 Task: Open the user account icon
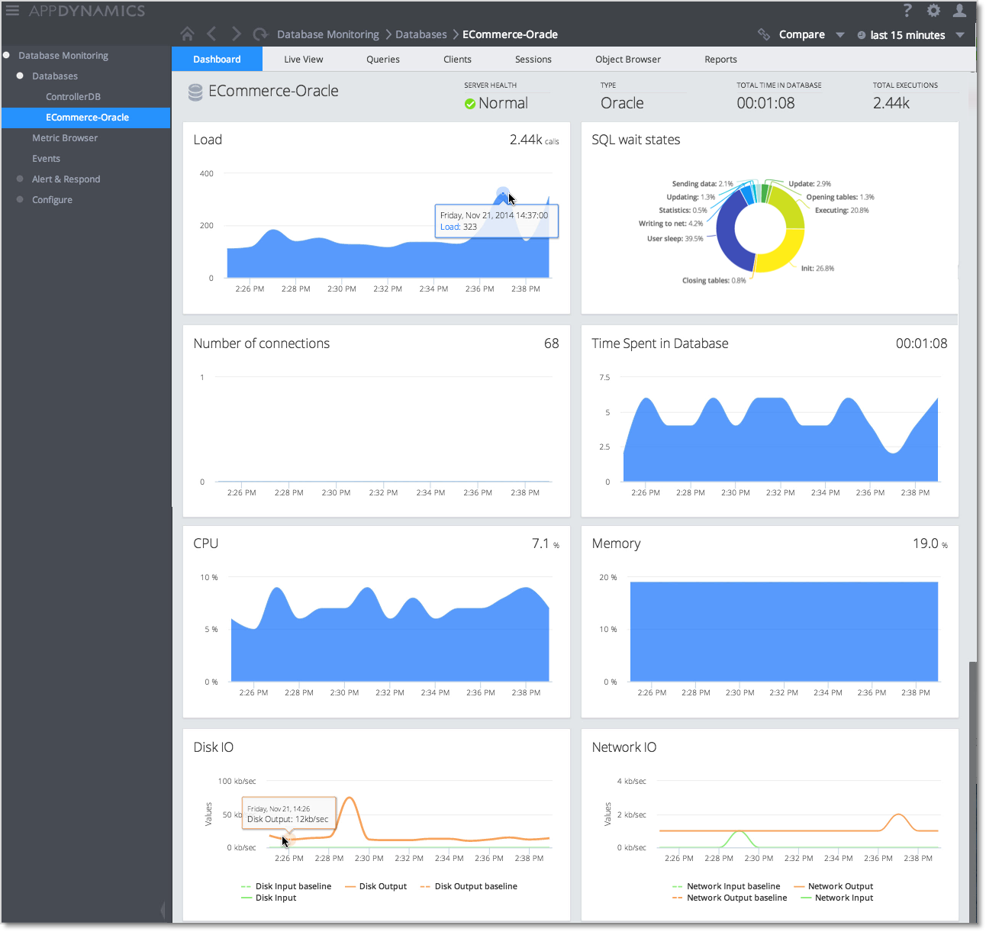click(960, 11)
